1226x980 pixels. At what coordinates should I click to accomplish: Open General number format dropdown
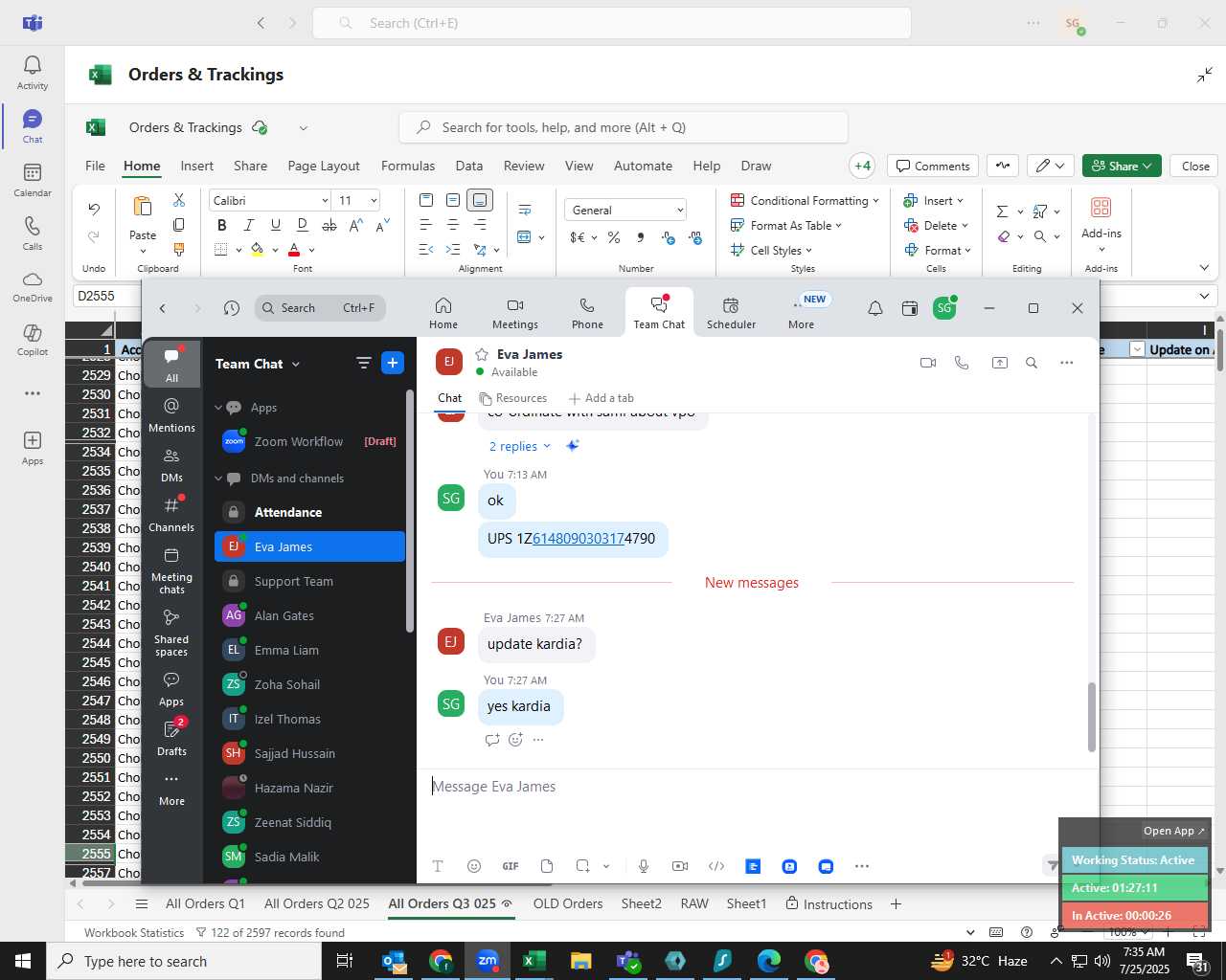(680, 210)
